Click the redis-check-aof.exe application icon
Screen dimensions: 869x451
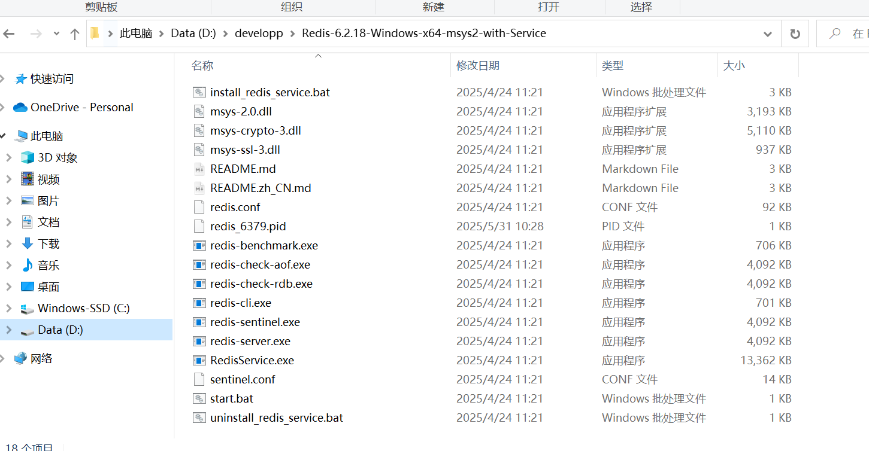pyautogui.click(x=199, y=264)
